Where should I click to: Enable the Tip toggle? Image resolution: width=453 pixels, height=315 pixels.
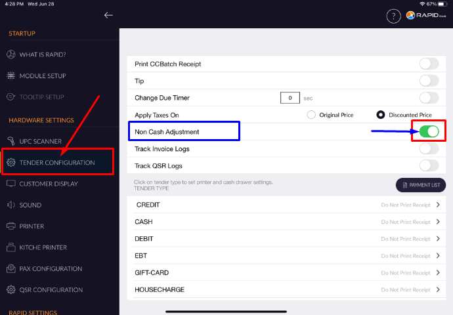pyautogui.click(x=429, y=81)
